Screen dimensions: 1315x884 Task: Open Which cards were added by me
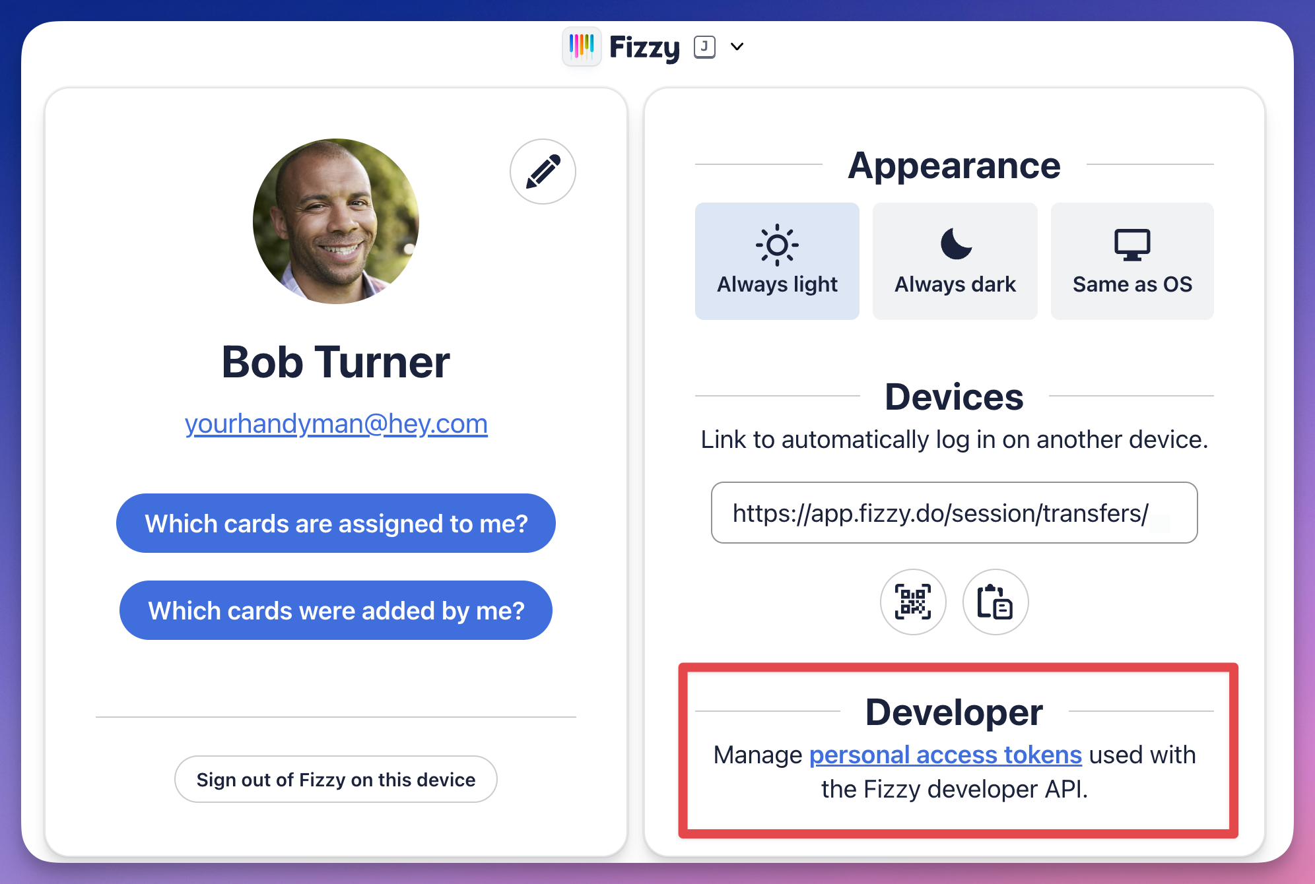[x=336, y=610]
